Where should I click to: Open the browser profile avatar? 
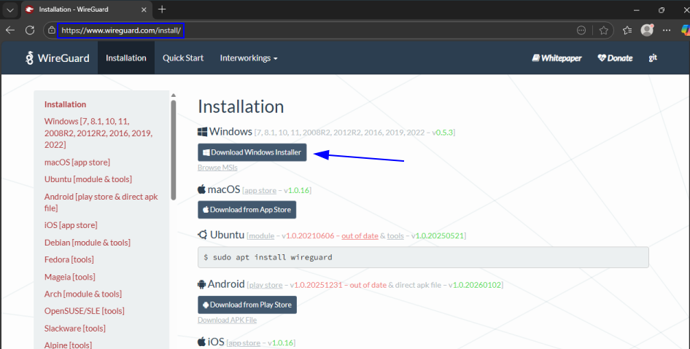click(x=647, y=30)
